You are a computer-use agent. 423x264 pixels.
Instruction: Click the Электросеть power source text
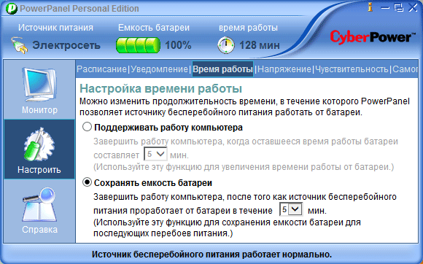point(66,45)
